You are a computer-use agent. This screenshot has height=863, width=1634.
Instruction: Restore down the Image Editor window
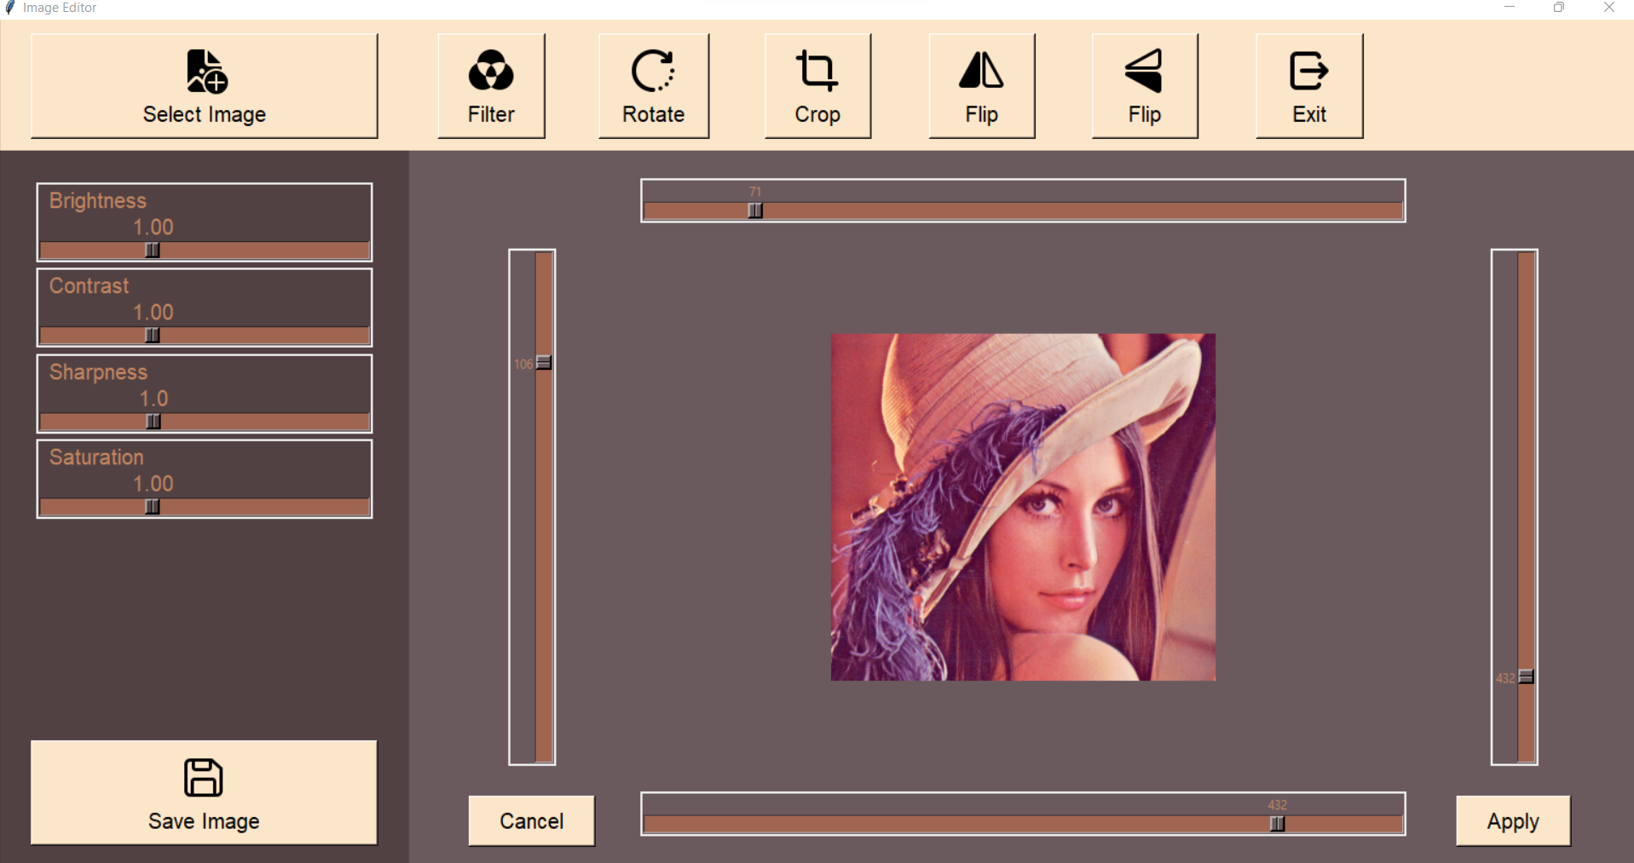1559,8
